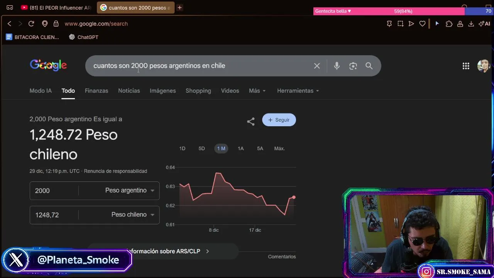View site security padlock info
Image resolution: width=494 pixels, height=278 pixels.
tap(56, 24)
